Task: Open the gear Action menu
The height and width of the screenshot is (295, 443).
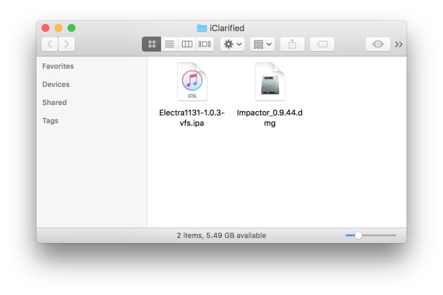Action: 233,44
